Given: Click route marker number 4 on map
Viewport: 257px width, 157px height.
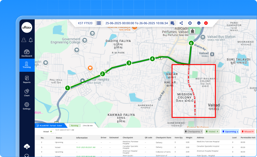Looking at the screenshot, I should tap(152, 59).
